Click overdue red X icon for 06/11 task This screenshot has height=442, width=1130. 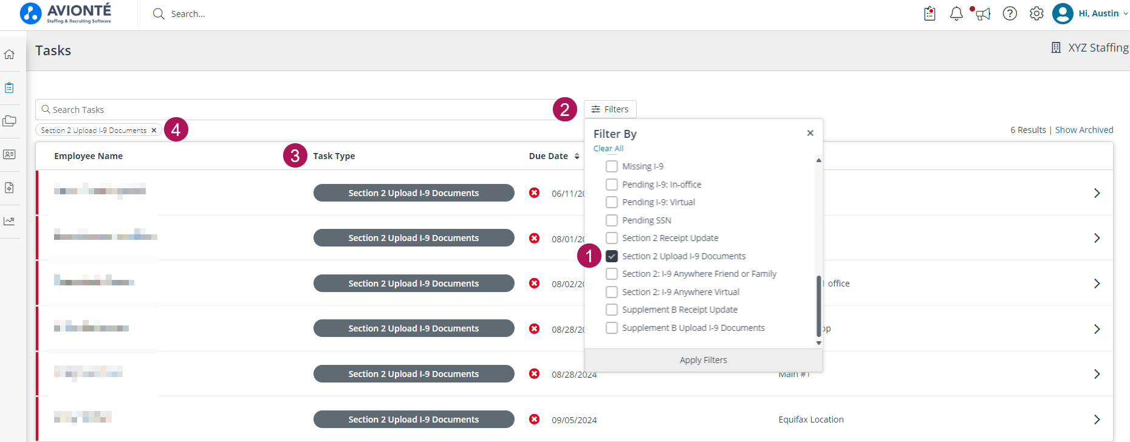coord(534,192)
